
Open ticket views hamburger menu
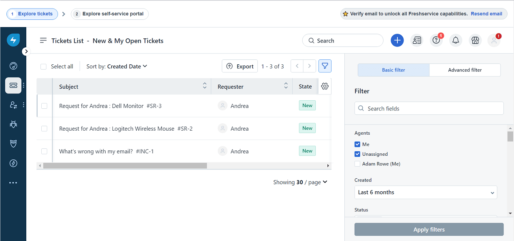point(43,40)
